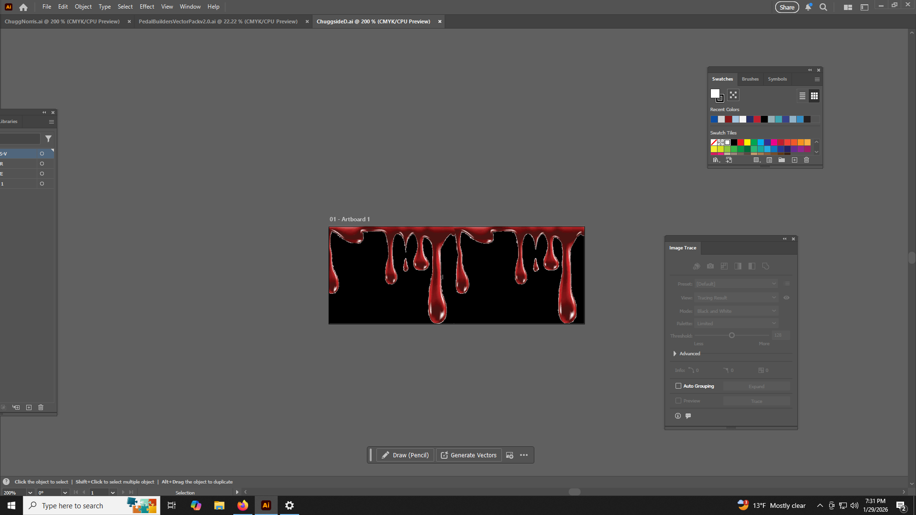
Task: Open the Swatch Libraries menu icon
Action: click(716, 160)
